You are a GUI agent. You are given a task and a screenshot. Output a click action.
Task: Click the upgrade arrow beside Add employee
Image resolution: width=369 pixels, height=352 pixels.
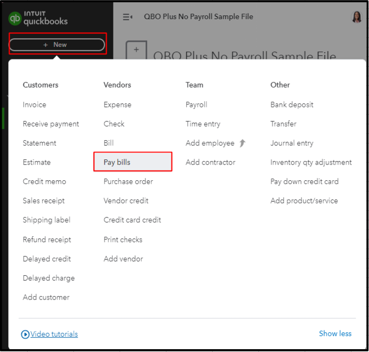pyautogui.click(x=243, y=143)
